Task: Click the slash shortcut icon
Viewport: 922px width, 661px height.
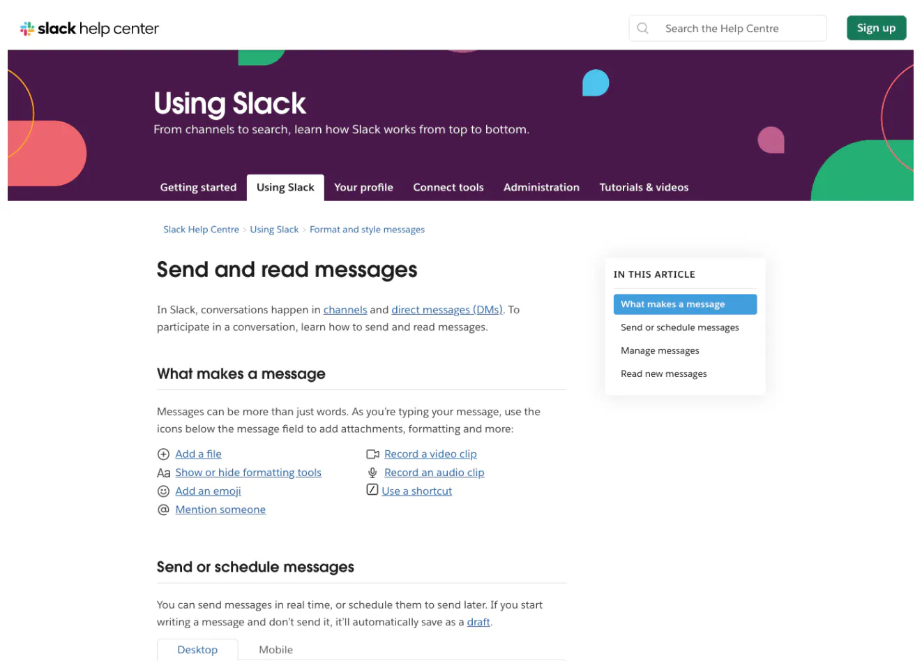Action: pos(372,490)
